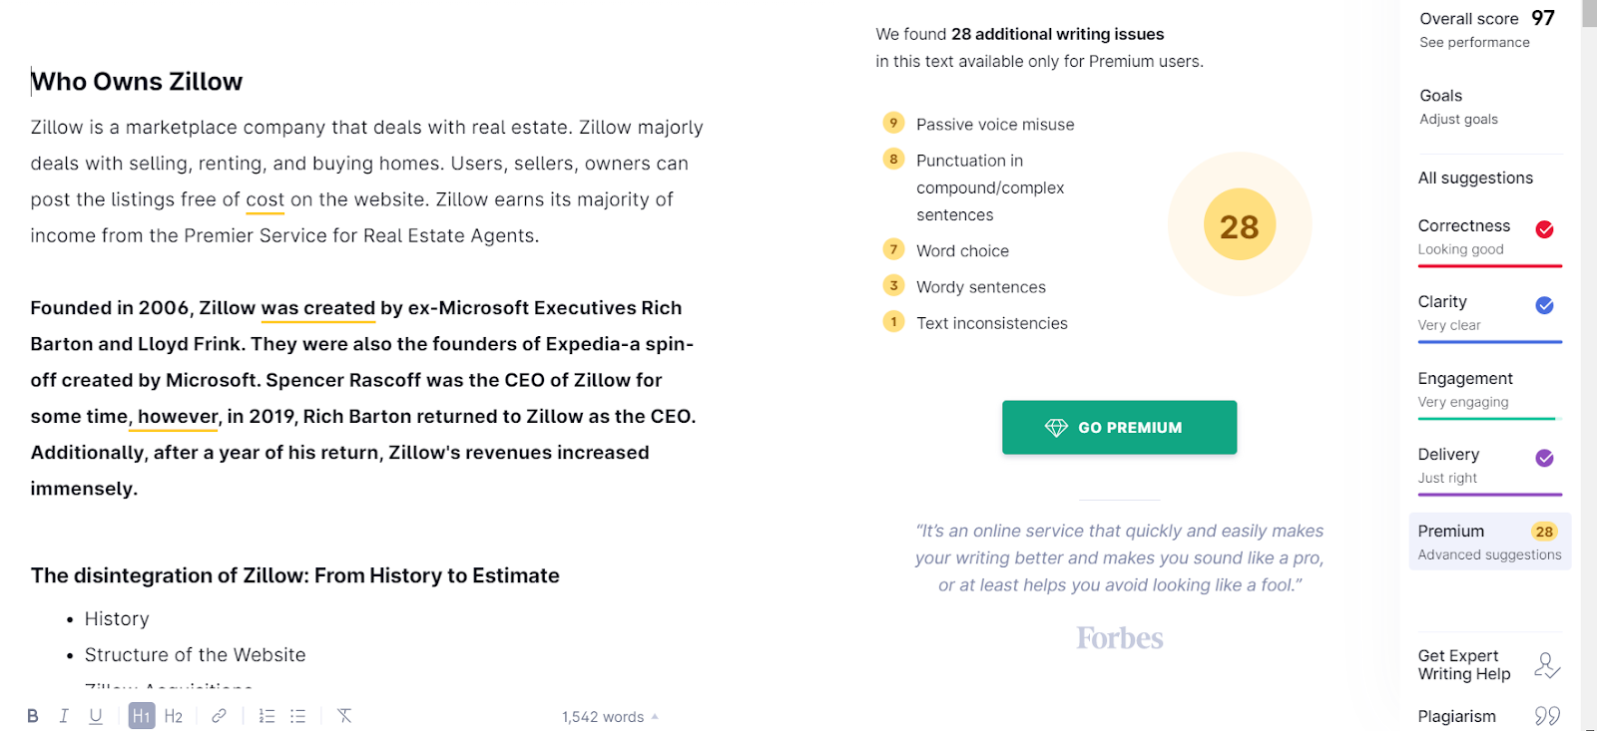Open Adjust goals under Goals
1597x731 pixels.
1458,119
